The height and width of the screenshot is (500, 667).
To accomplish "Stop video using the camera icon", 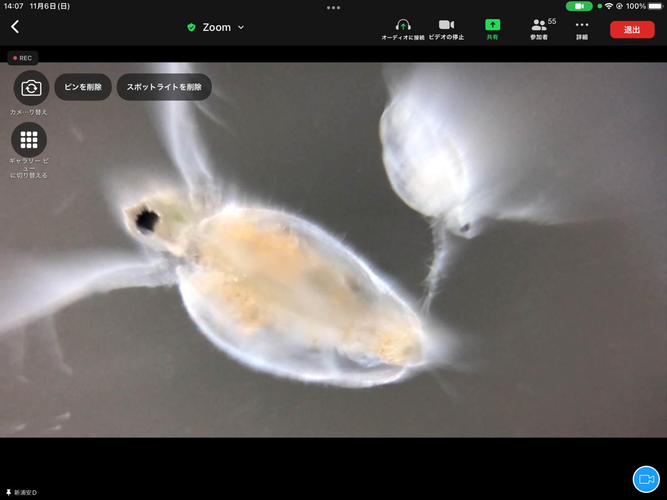I will (446, 29).
